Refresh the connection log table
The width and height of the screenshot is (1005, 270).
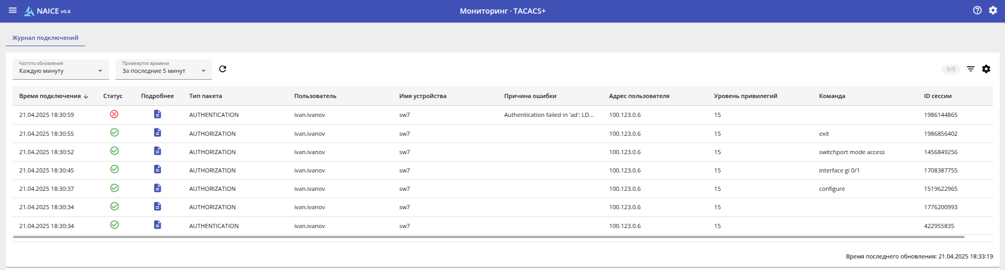(223, 69)
